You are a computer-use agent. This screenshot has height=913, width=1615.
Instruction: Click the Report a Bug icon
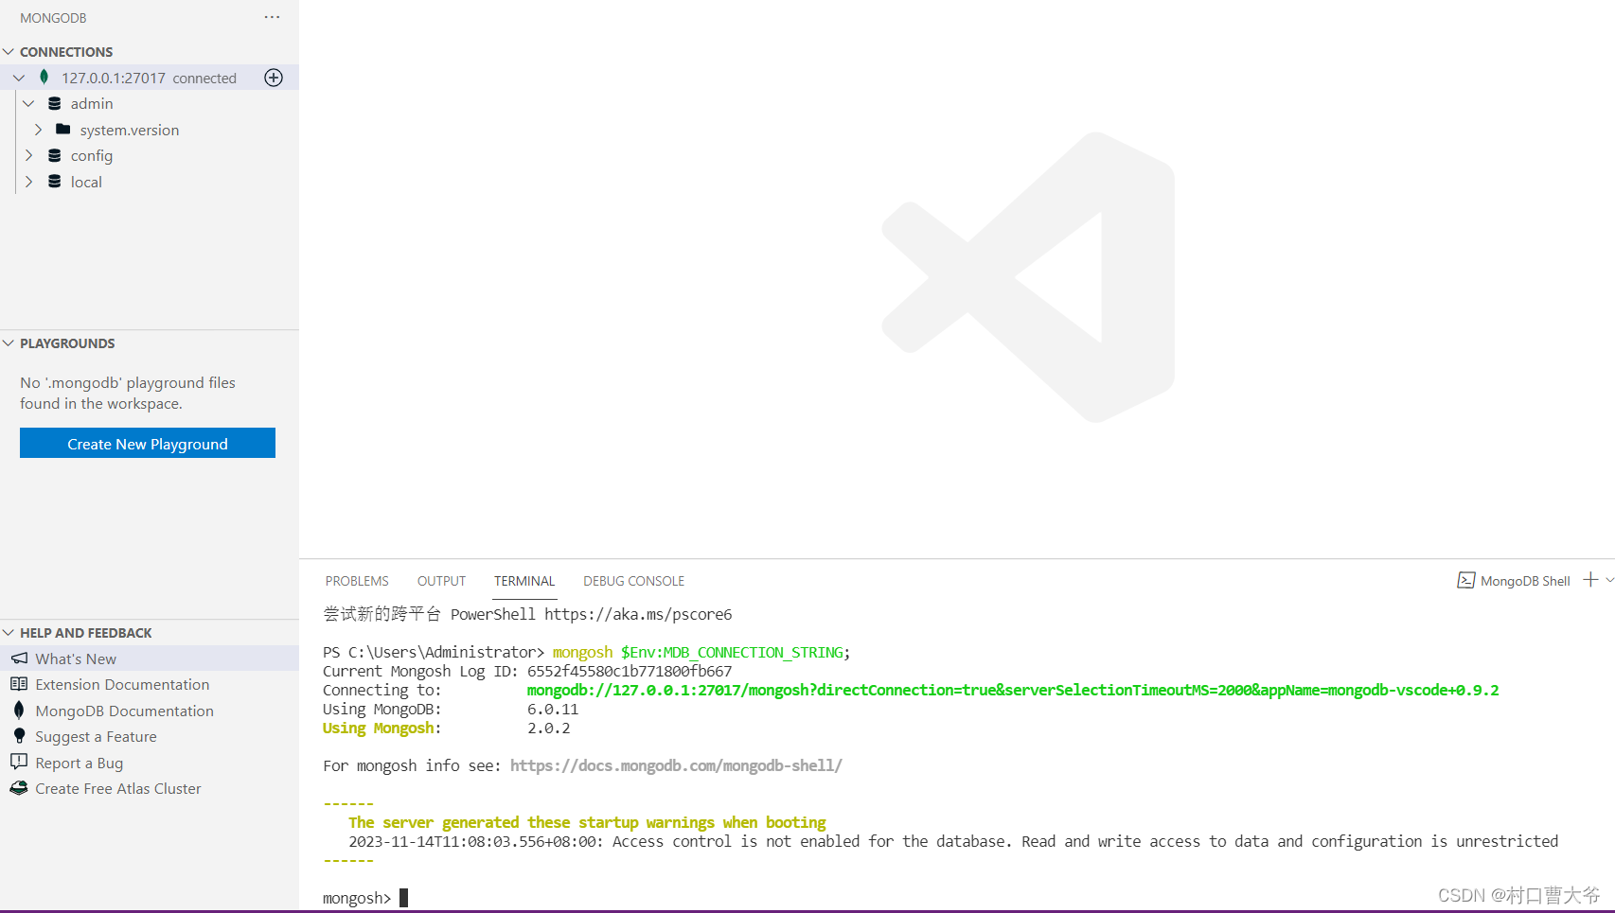(20, 763)
